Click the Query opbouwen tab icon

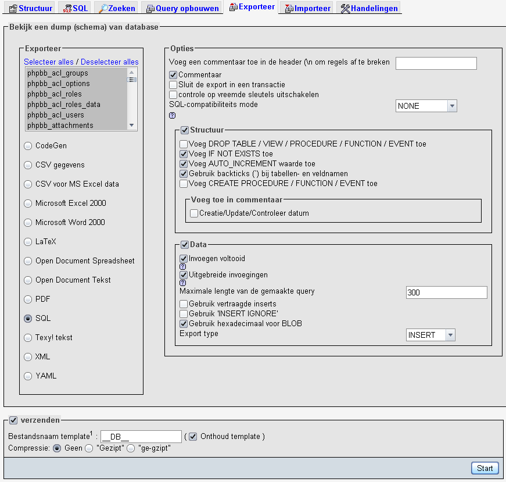(150, 9)
